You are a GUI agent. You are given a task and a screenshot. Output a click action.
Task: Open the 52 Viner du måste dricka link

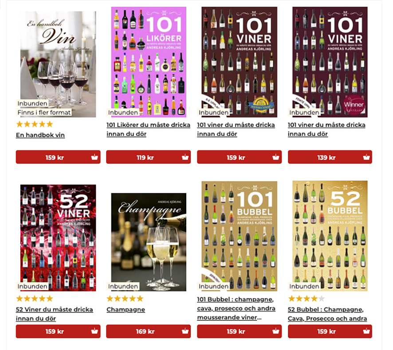[x=55, y=314]
